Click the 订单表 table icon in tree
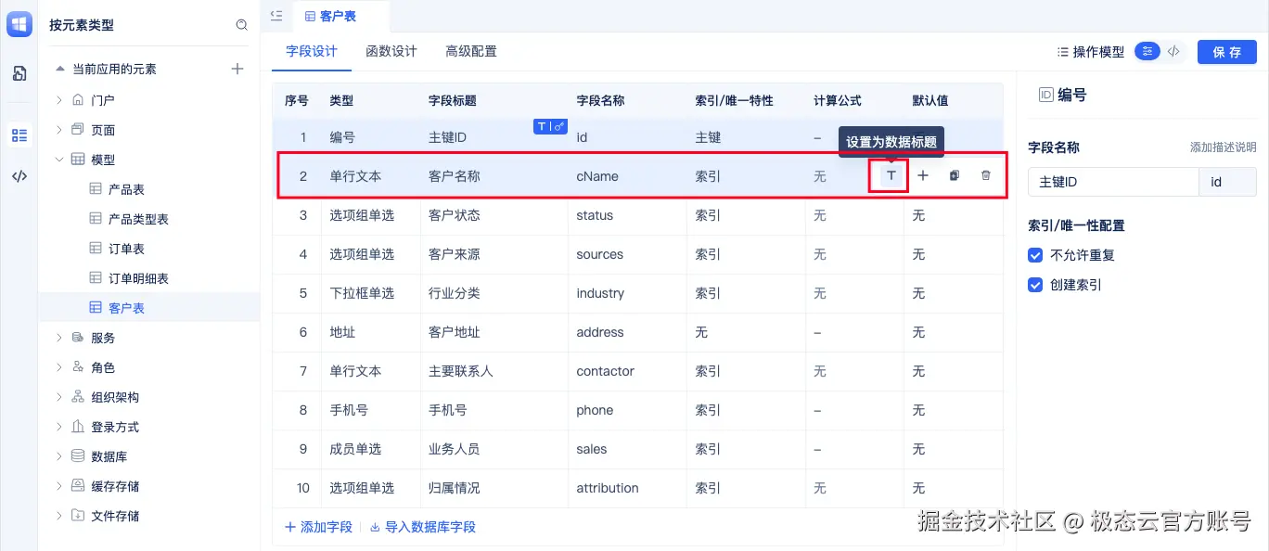The width and height of the screenshot is (1269, 551). (96, 249)
